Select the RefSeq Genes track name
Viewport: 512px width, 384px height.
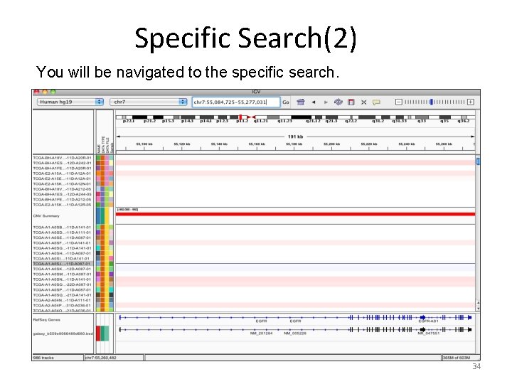coord(46,320)
